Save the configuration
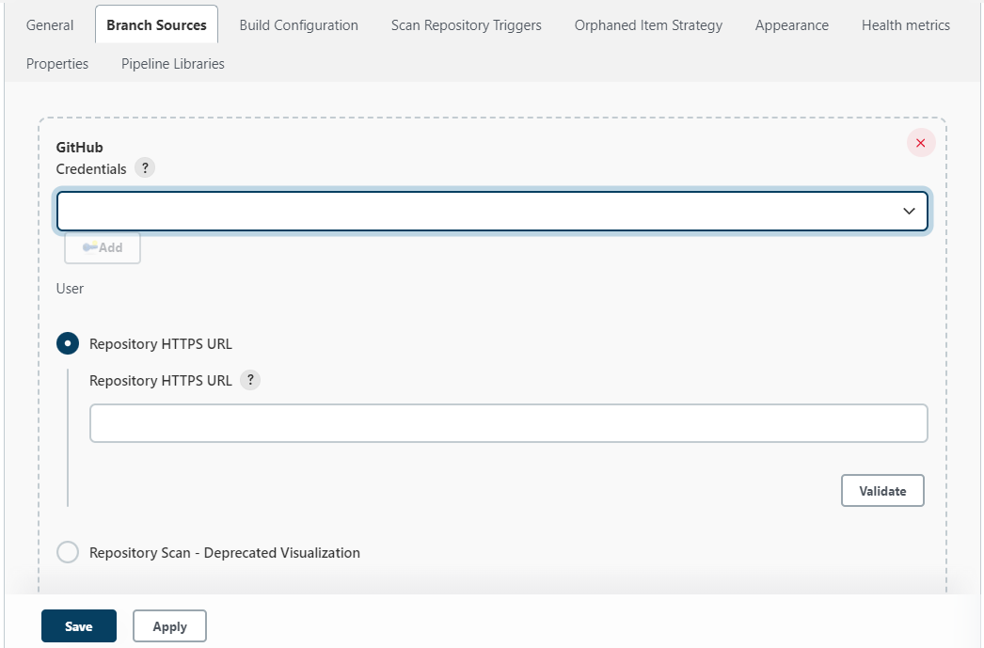Screen dimensions: 984x648 [x=79, y=626]
